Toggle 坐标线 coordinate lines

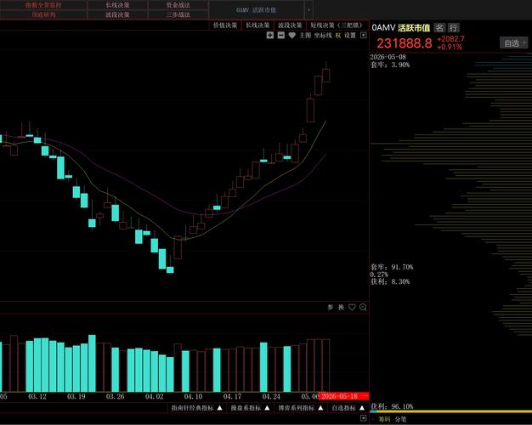323,36
